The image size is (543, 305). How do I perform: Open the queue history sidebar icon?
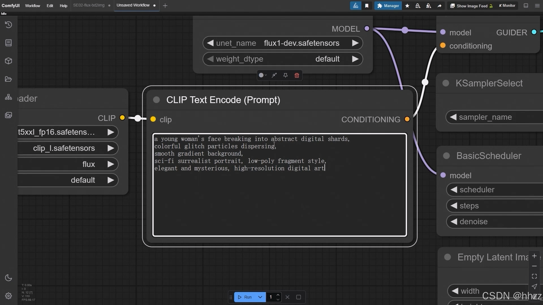pos(8,25)
